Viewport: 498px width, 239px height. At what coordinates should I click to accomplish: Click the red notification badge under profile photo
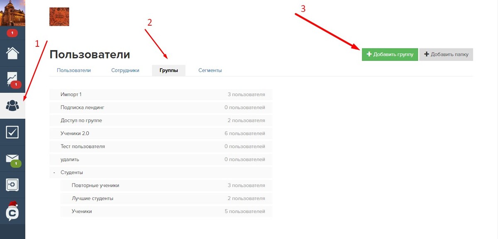click(x=12, y=33)
